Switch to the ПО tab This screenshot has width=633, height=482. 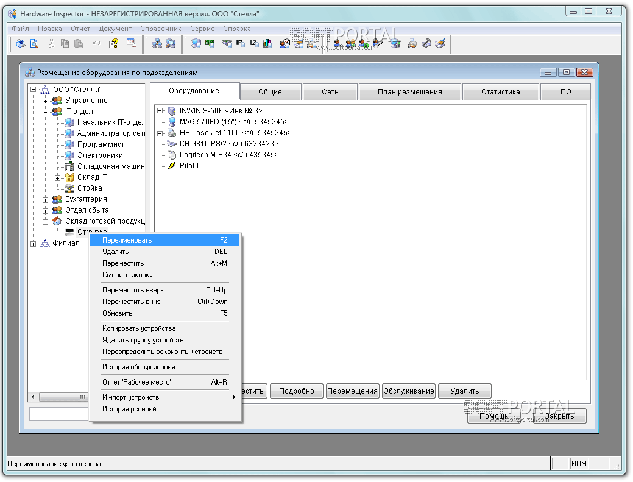[565, 92]
